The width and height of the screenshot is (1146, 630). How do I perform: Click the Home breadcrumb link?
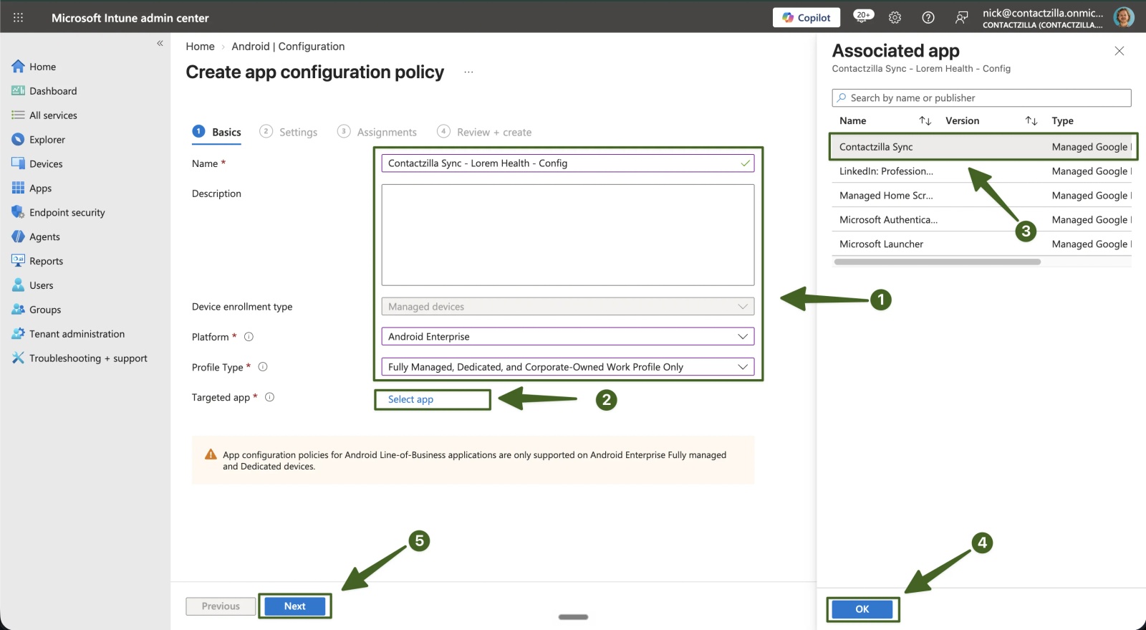pos(200,47)
